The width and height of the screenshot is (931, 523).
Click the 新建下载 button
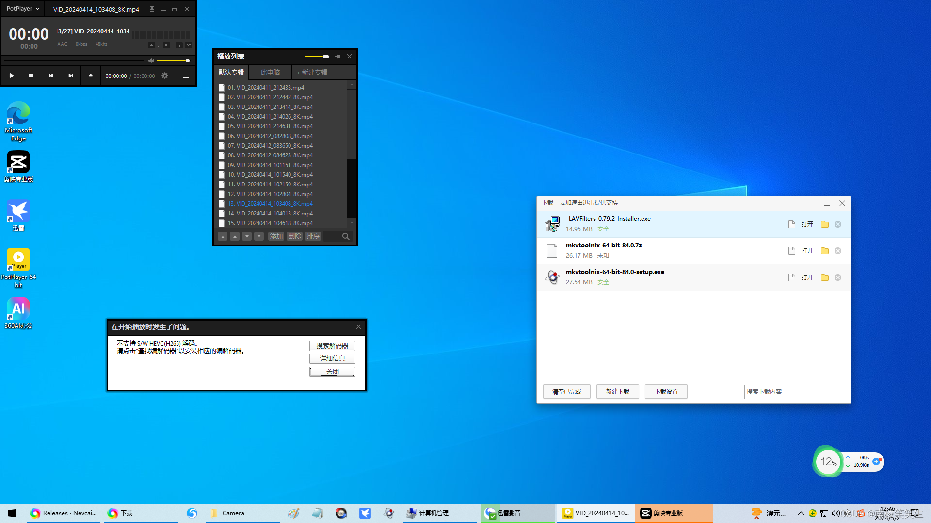617,391
